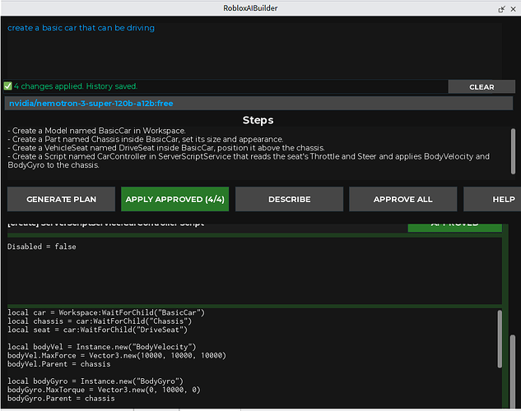The image size is (521, 411).
Task: Pop out the RobloxAIBuilder widget
Action: [501, 9]
